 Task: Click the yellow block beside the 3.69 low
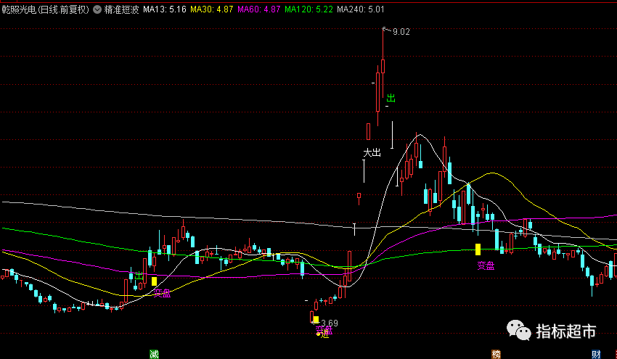tap(316, 320)
